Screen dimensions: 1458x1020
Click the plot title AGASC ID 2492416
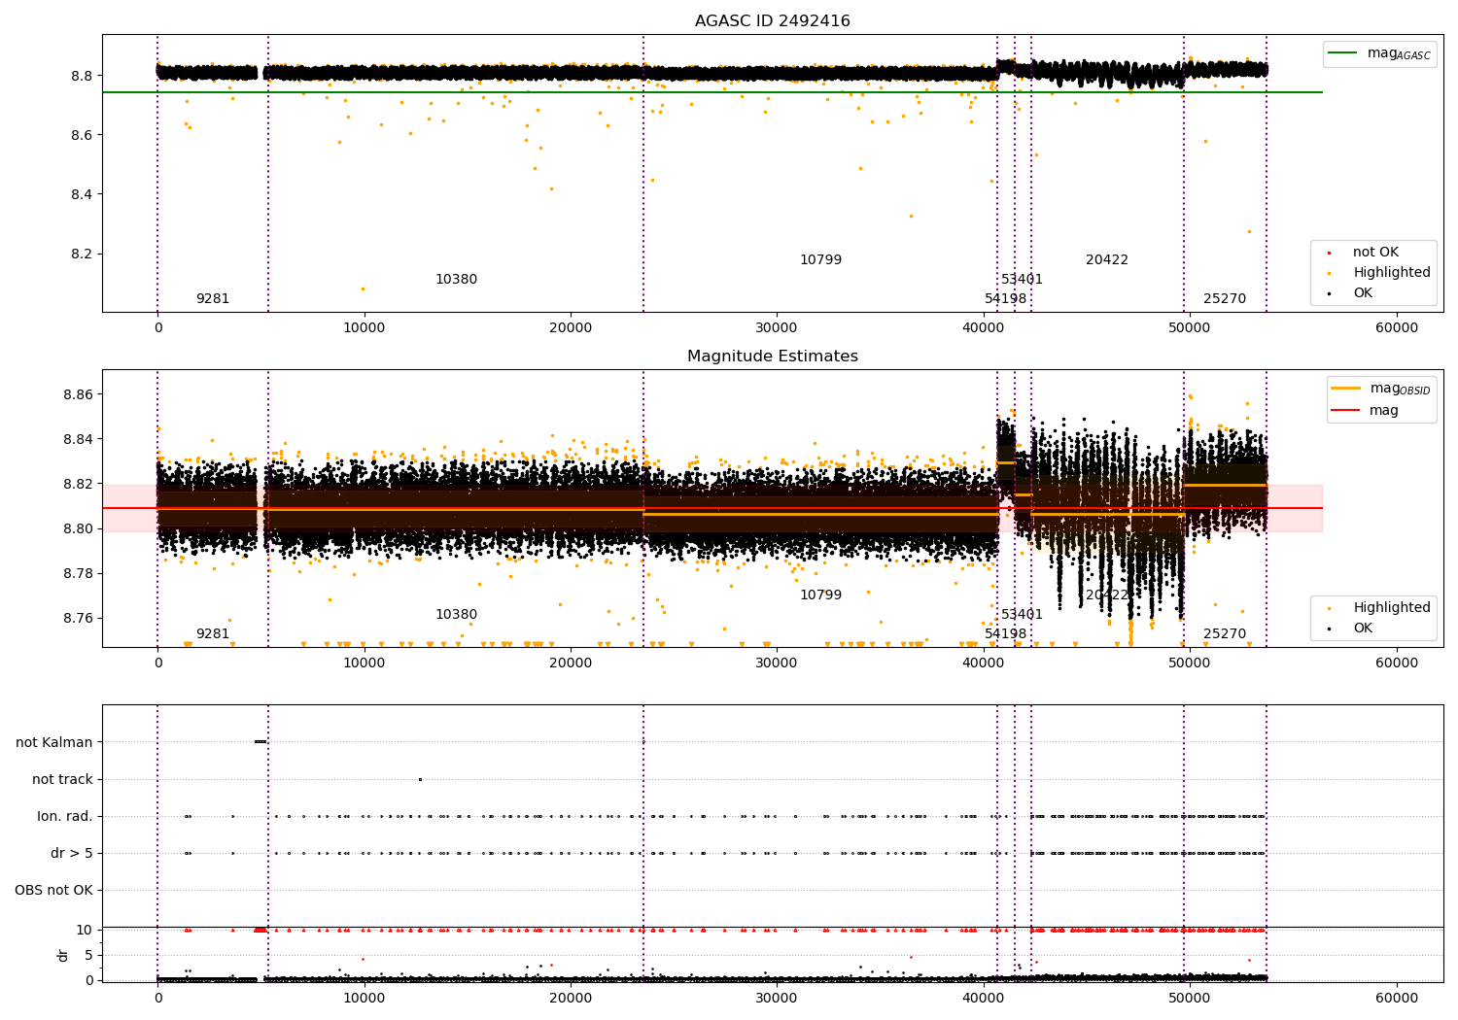[x=772, y=21]
